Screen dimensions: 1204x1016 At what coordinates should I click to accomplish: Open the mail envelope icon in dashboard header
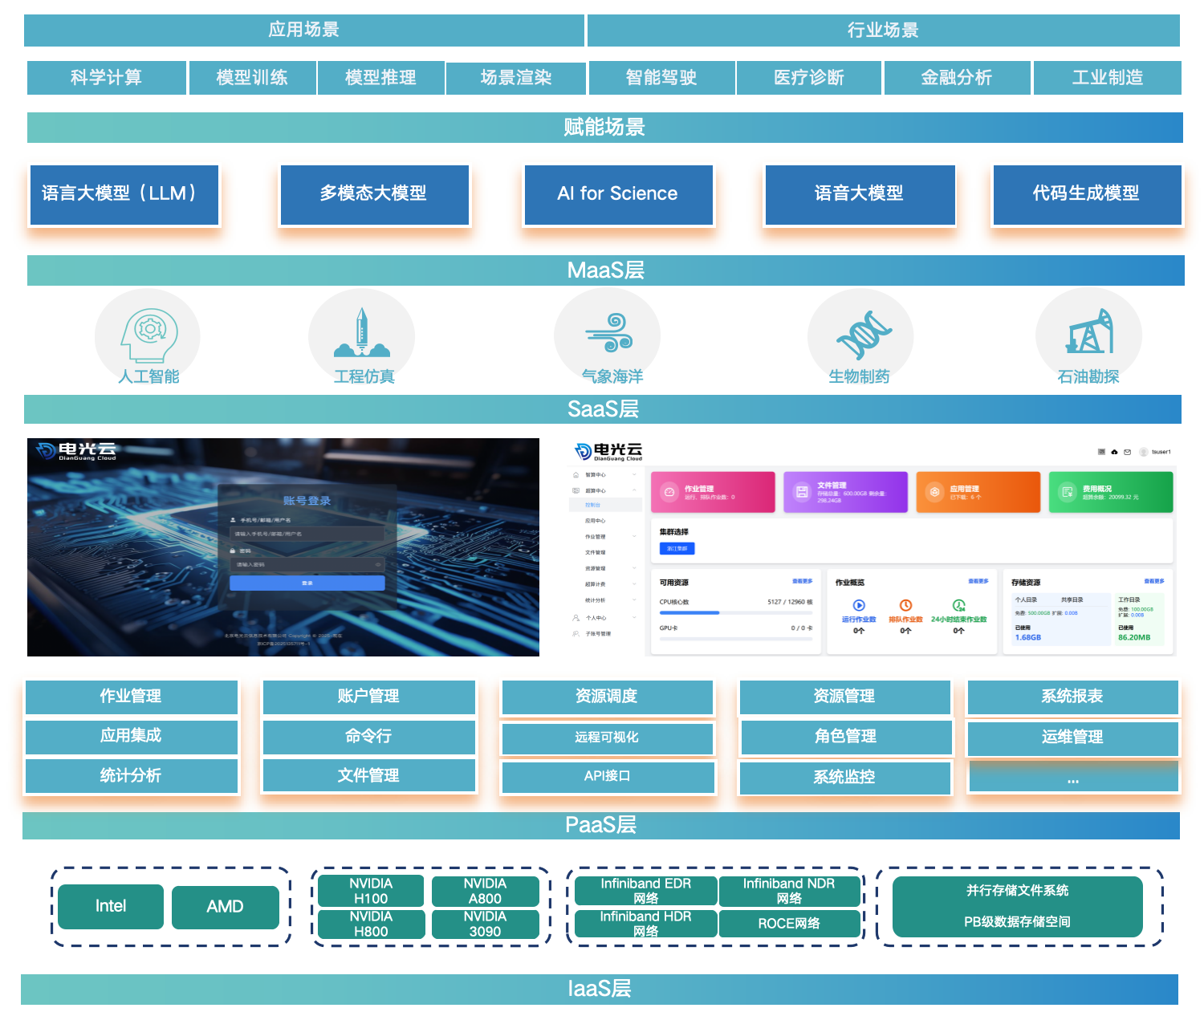pos(1127,453)
